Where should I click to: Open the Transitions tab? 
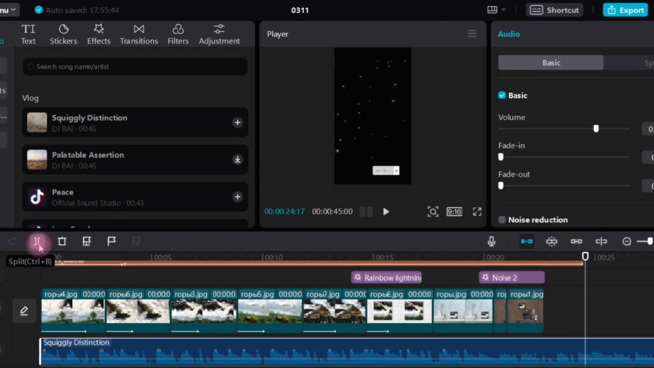point(139,34)
